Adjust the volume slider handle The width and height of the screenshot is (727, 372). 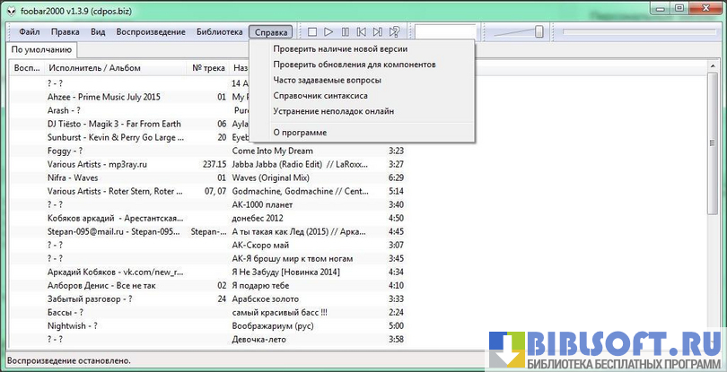click(x=539, y=32)
